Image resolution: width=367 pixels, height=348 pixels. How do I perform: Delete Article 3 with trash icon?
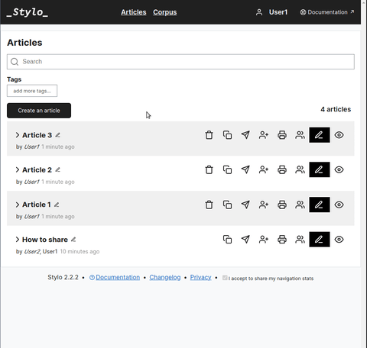[209, 135]
